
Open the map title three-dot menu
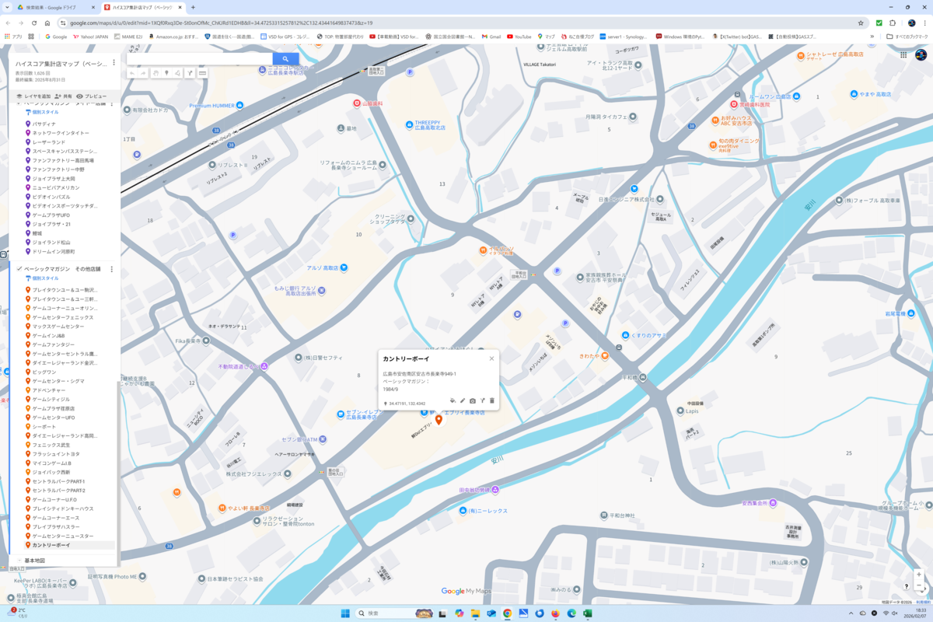point(114,62)
